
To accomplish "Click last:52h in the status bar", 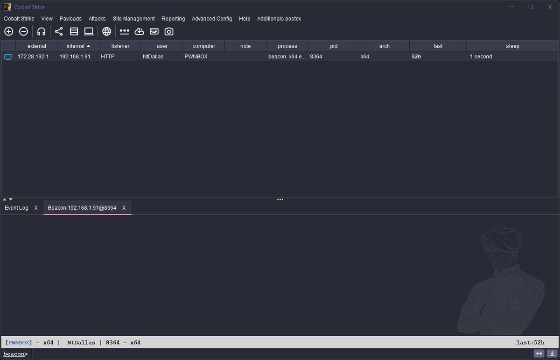I will click(x=530, y=342).
